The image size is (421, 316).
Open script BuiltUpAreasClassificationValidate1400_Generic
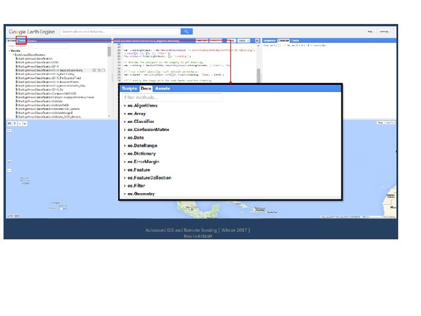point(49,109)
